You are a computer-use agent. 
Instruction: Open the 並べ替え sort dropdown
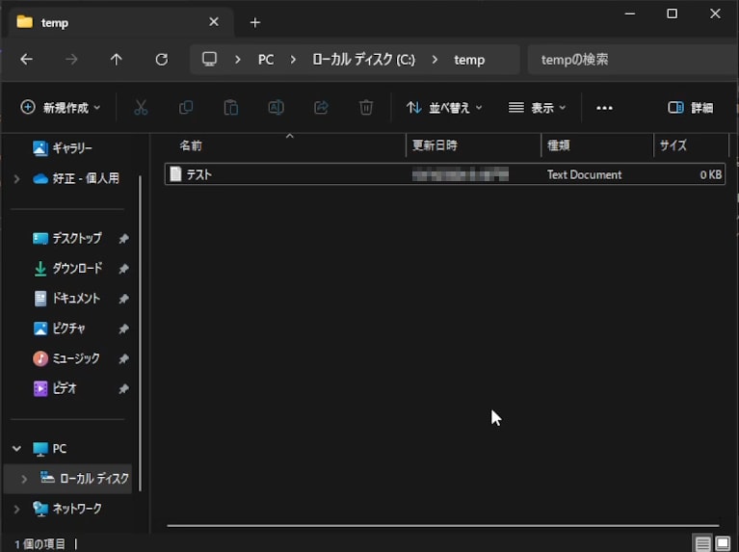click(x=444, y=108)
